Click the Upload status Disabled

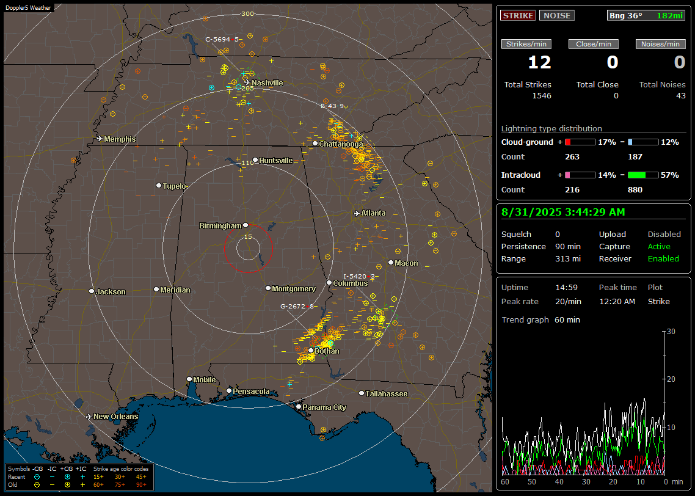(664, 235)
